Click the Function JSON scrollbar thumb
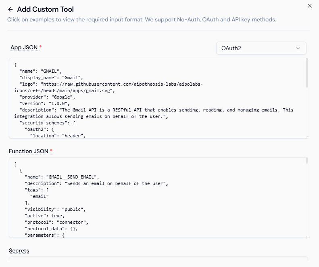319x267 pixels. [x=307, y=161]
